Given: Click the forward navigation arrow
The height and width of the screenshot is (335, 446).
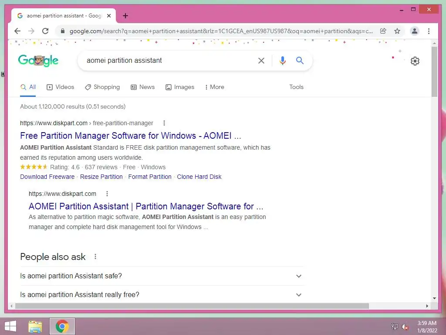Looking at the screenshot, I should click(31, 31).
